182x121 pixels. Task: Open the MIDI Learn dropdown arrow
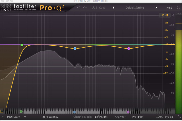point(25,117)
